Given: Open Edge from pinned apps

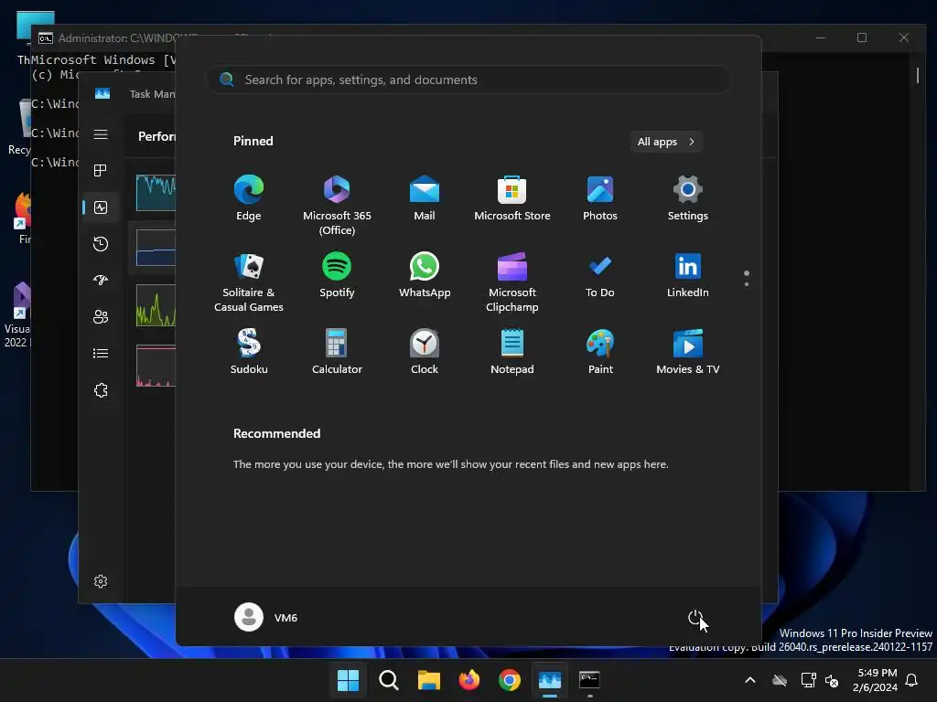Looking at the screenshot, I should pos(249,198).
